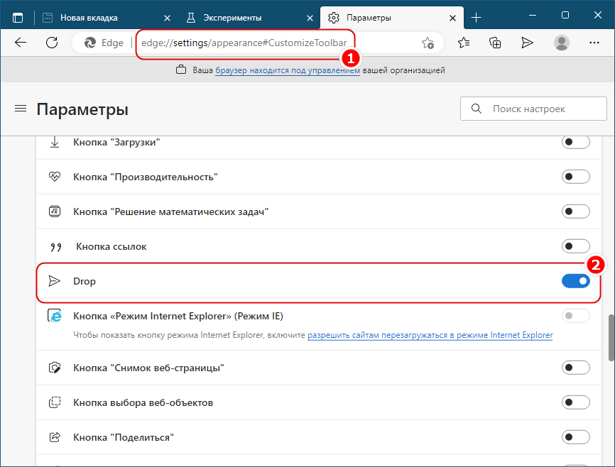
Task: Toggle the "Снимок веб-страницы" switch
Action: pos(575,368)
